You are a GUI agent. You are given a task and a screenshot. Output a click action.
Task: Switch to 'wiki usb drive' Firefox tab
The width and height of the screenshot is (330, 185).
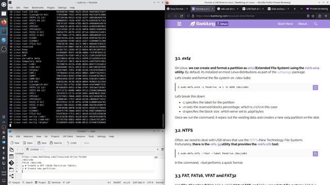[x=228, y=9]
